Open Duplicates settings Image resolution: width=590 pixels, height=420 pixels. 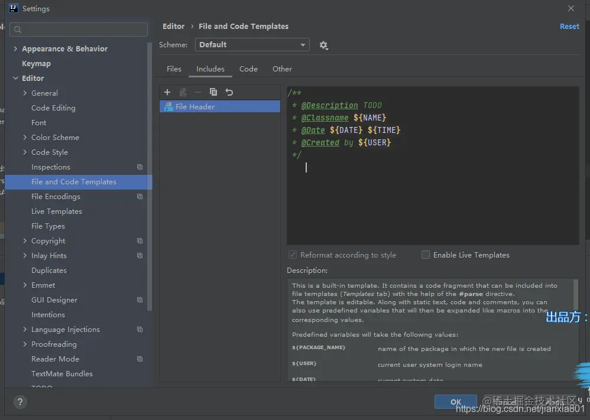[x=49, y=271]
